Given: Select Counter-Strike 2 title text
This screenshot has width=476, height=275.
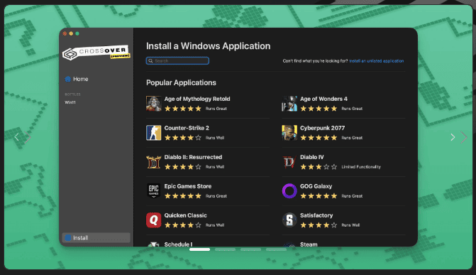Looking at the screenshot, I should [187, 128].
